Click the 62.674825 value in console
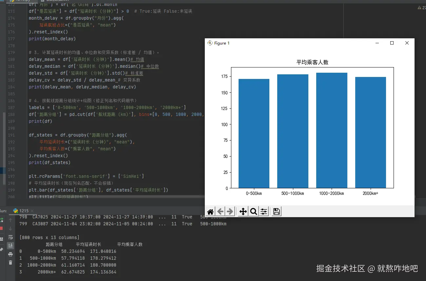Screen dimensions: 426x281 [x=73, y=272]
